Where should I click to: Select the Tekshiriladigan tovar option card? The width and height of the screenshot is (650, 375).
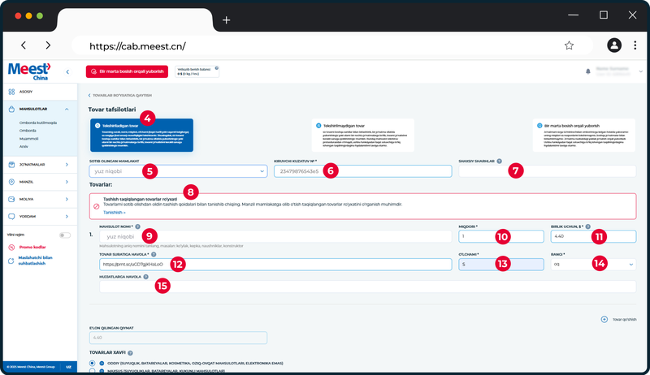pos(141,136)
